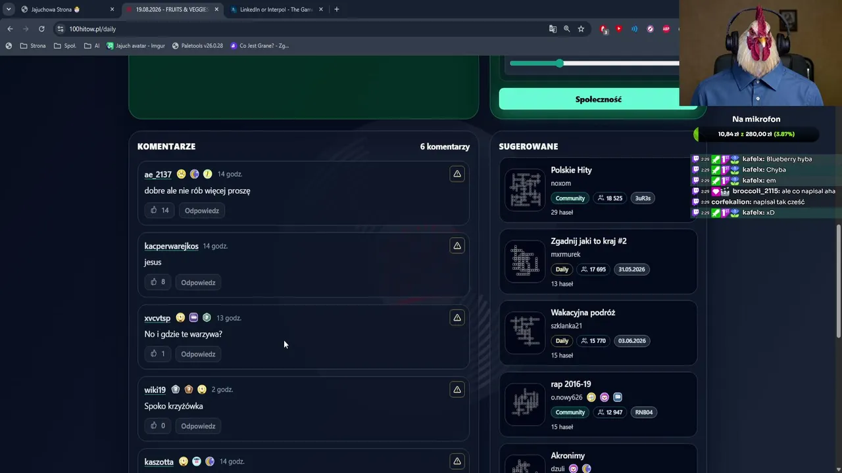Open the xvcvtsp profile link

point(157,318)
